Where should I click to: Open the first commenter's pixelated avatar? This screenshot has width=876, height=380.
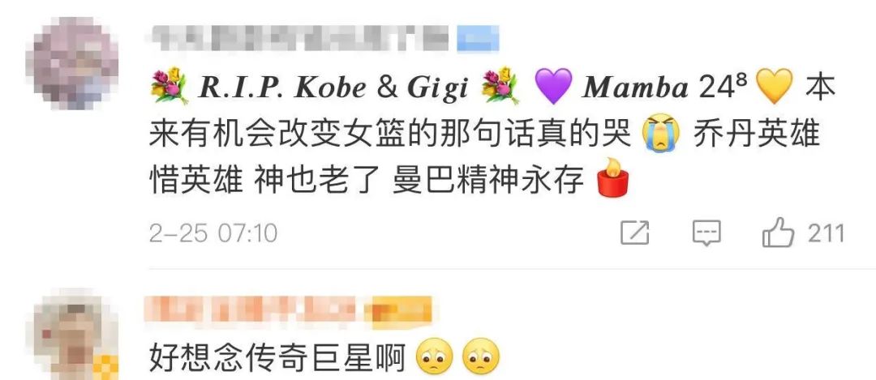[75, 62]
